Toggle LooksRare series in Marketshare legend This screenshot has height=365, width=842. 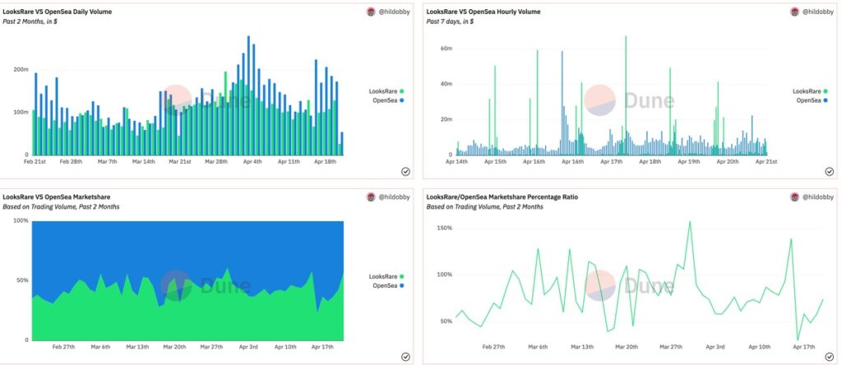point(386,276)
